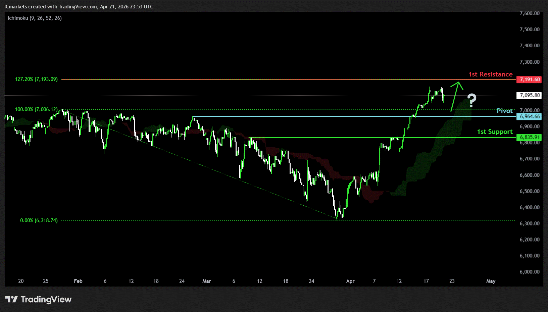Click the Mar date on time axis
The image size is (548, 312).
pos(206,281)
